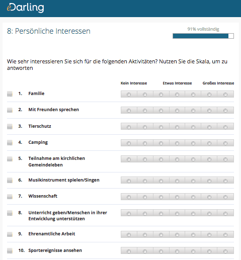
Task: Select sixth radio button for Musikinstrument spielen/Singen
Action: coord(209,181)
